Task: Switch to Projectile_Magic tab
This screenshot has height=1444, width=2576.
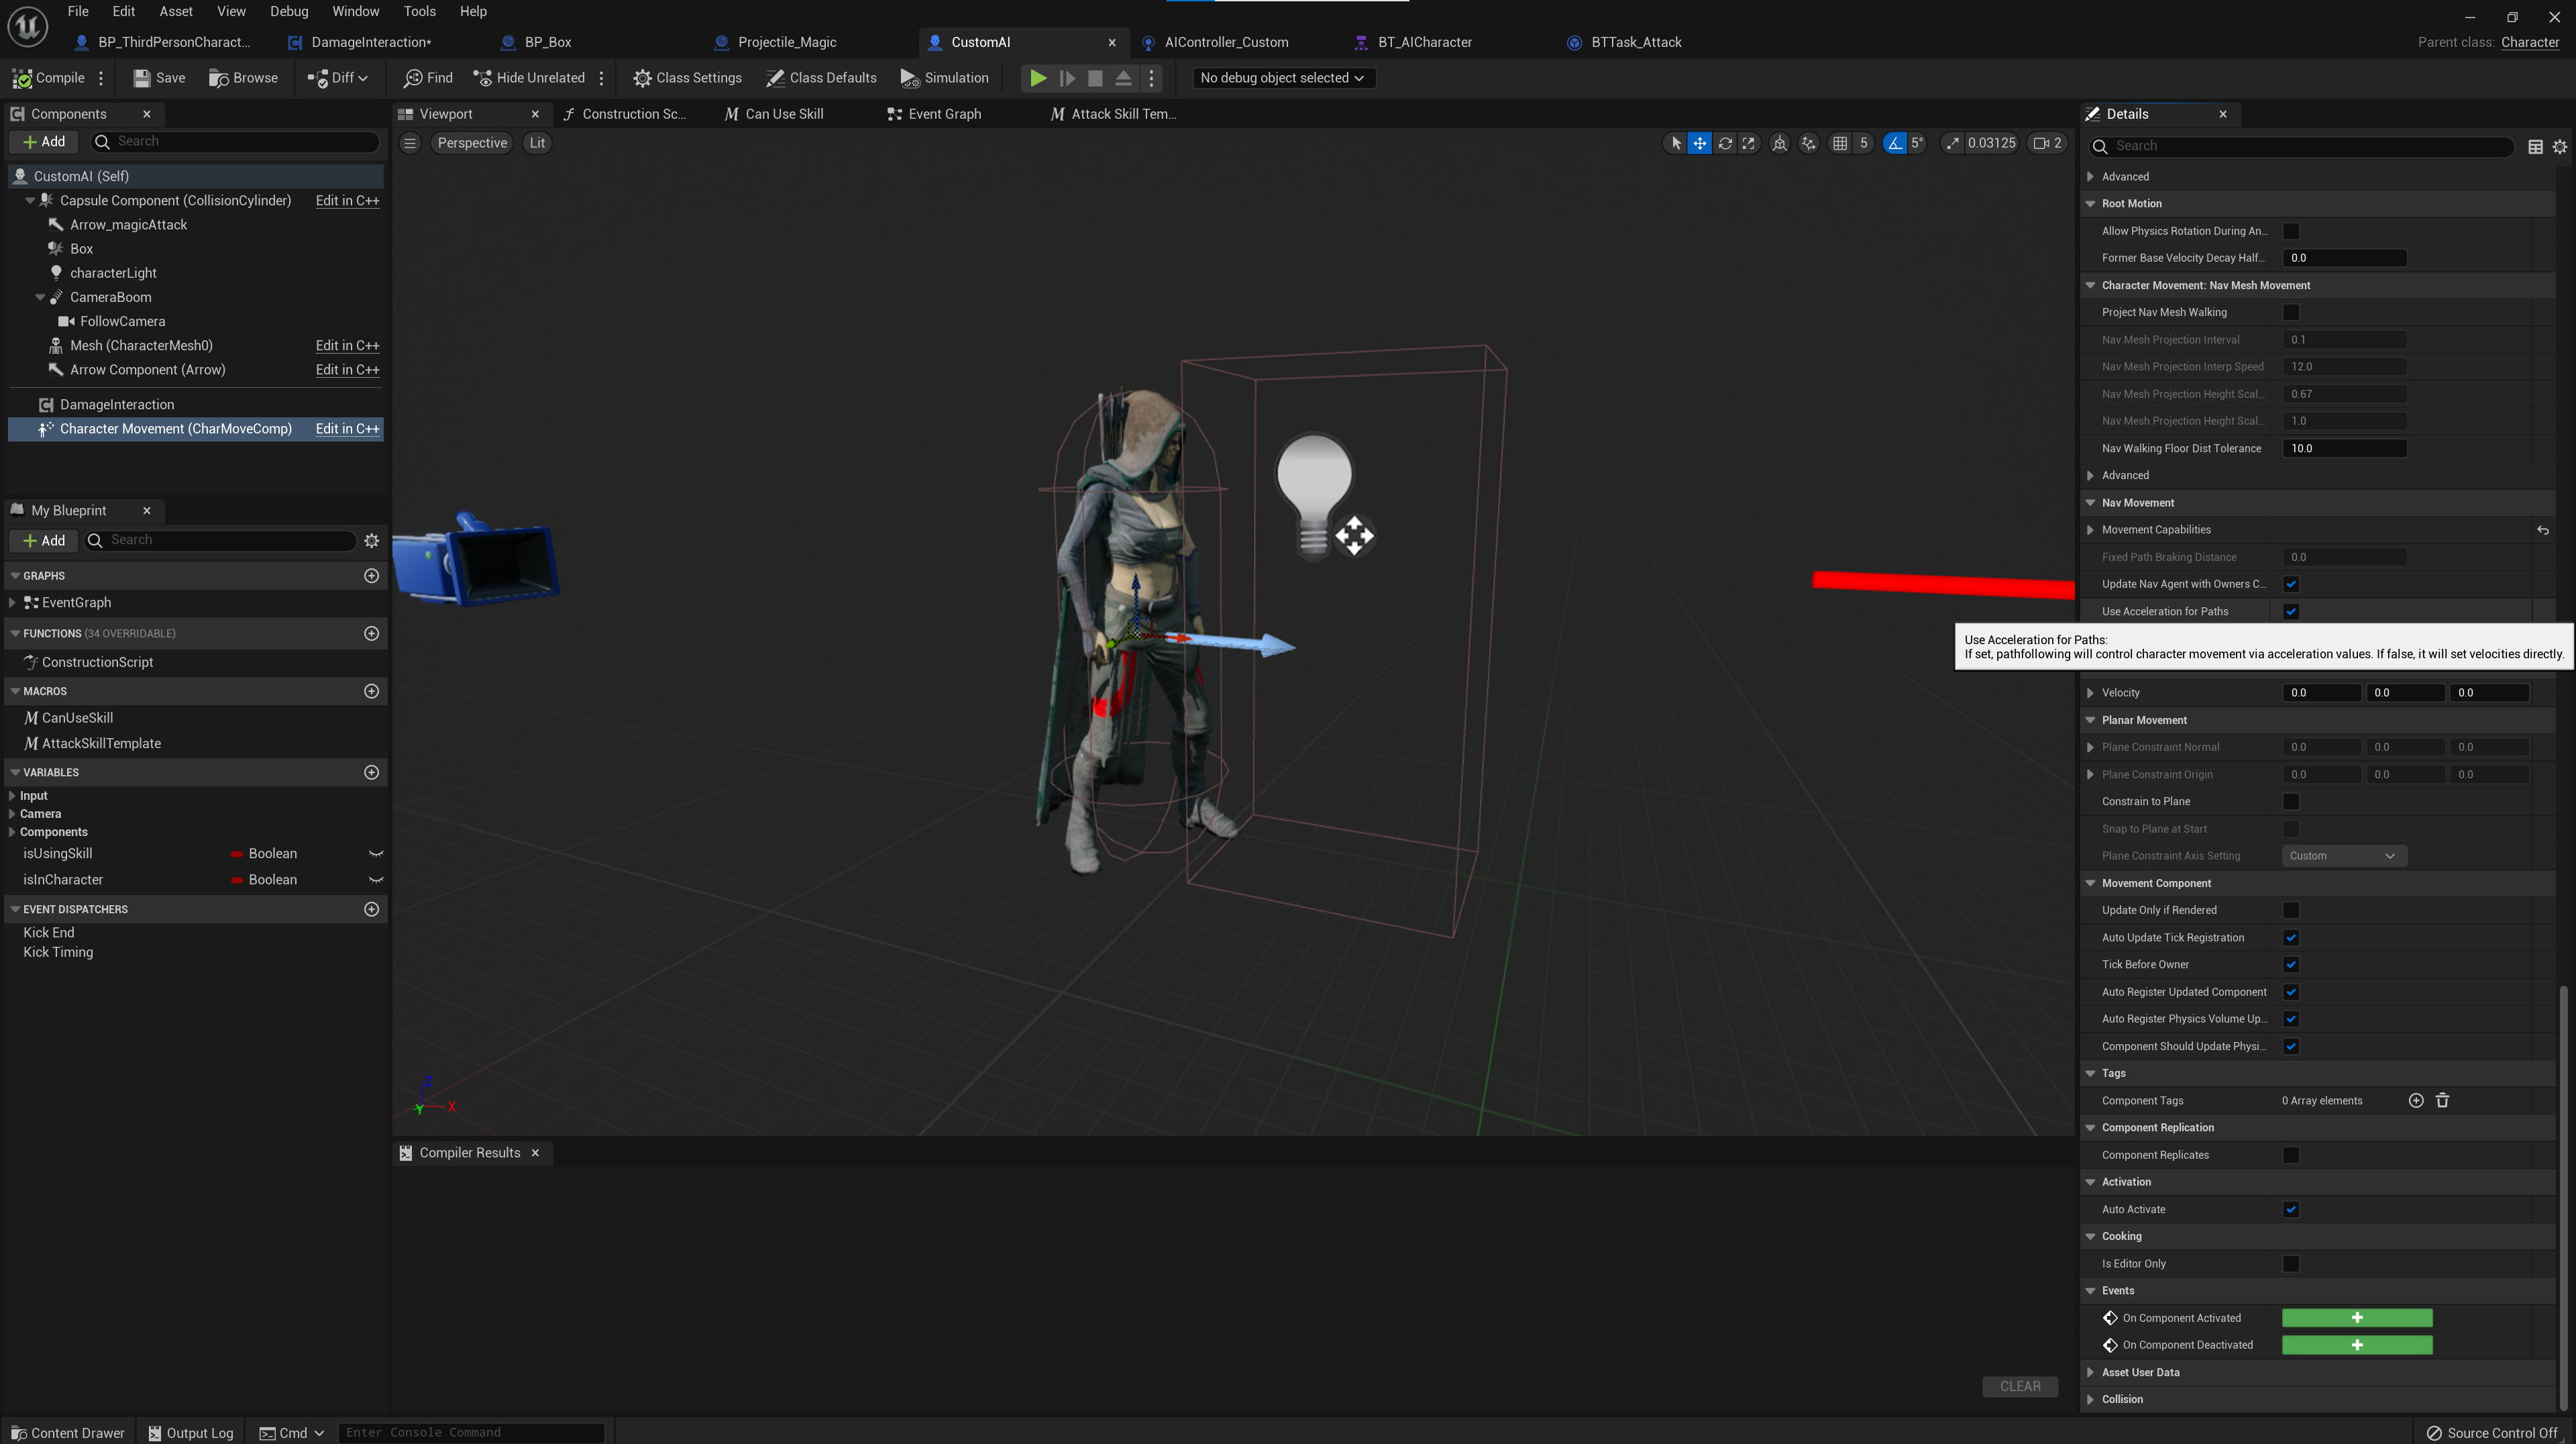Action: click(786, 42)
